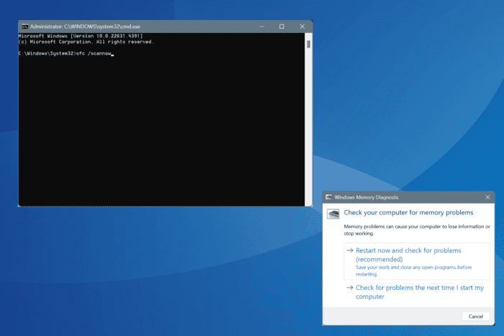
Task: Minimize the Command Prompt window
Action: [262, 27]
